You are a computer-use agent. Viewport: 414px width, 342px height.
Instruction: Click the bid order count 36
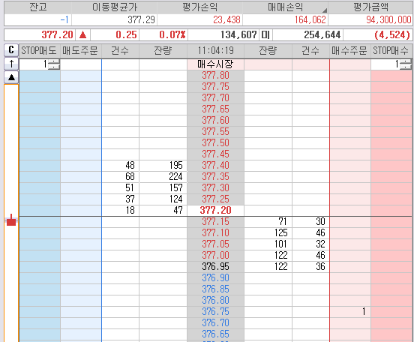320,267
